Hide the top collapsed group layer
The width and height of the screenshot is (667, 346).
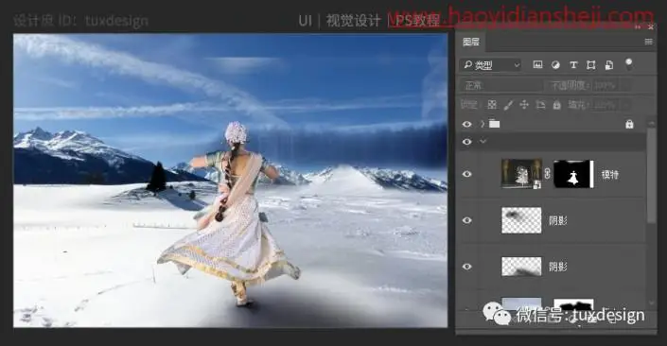pos(466,124)
